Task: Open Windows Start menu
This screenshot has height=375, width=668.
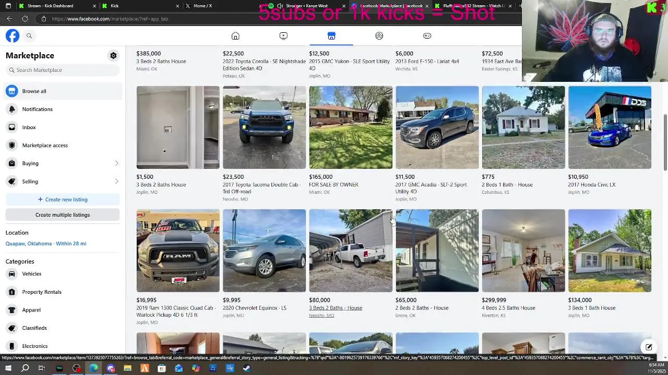Action: [8, 368]
